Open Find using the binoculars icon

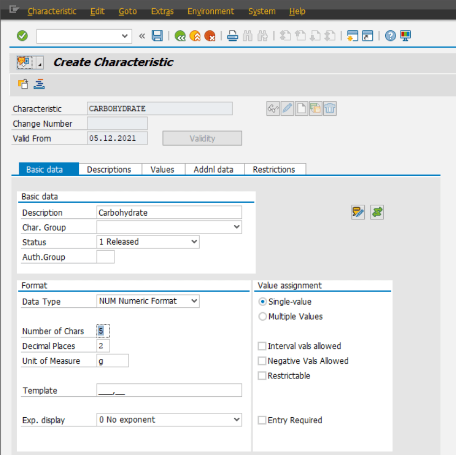247,35
